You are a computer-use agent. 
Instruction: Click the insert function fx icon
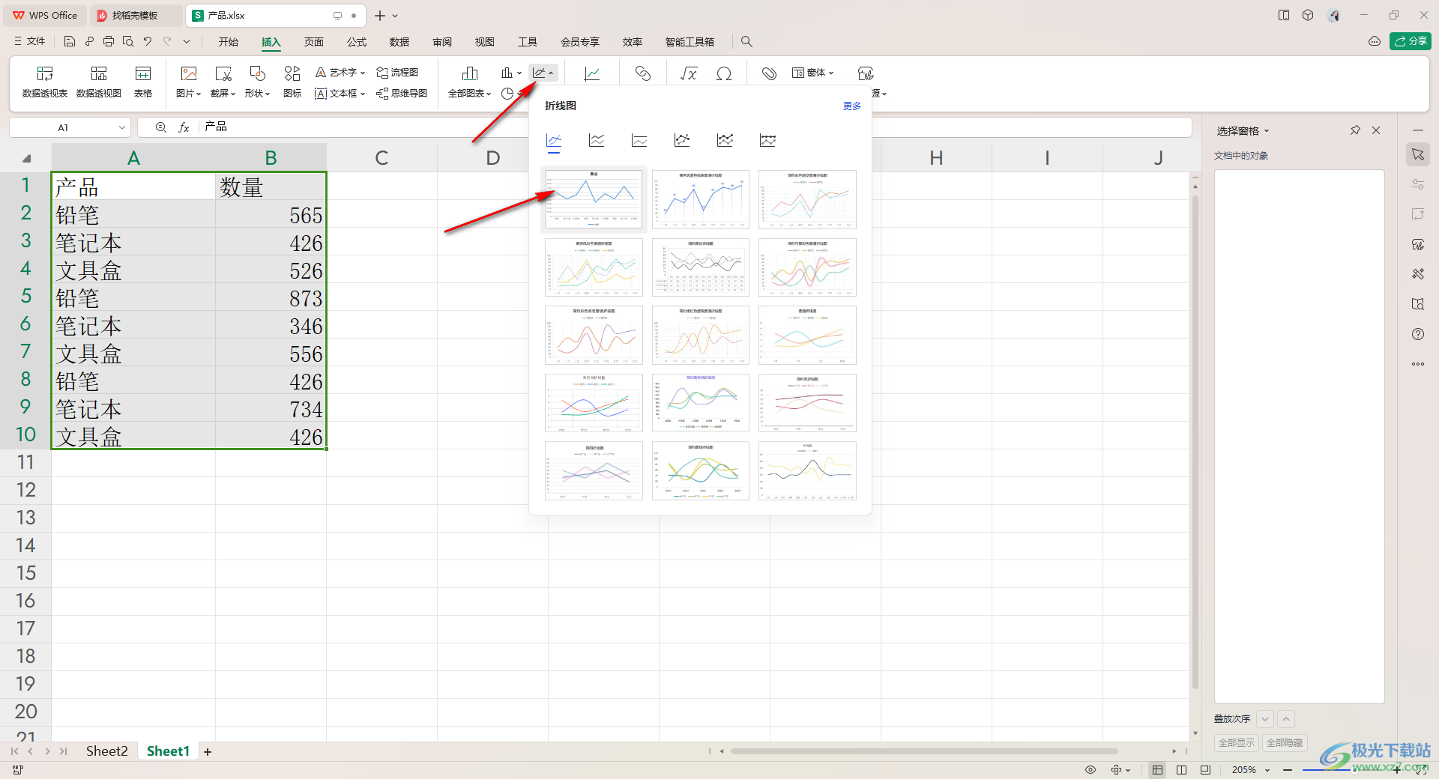tap(184, 127)
